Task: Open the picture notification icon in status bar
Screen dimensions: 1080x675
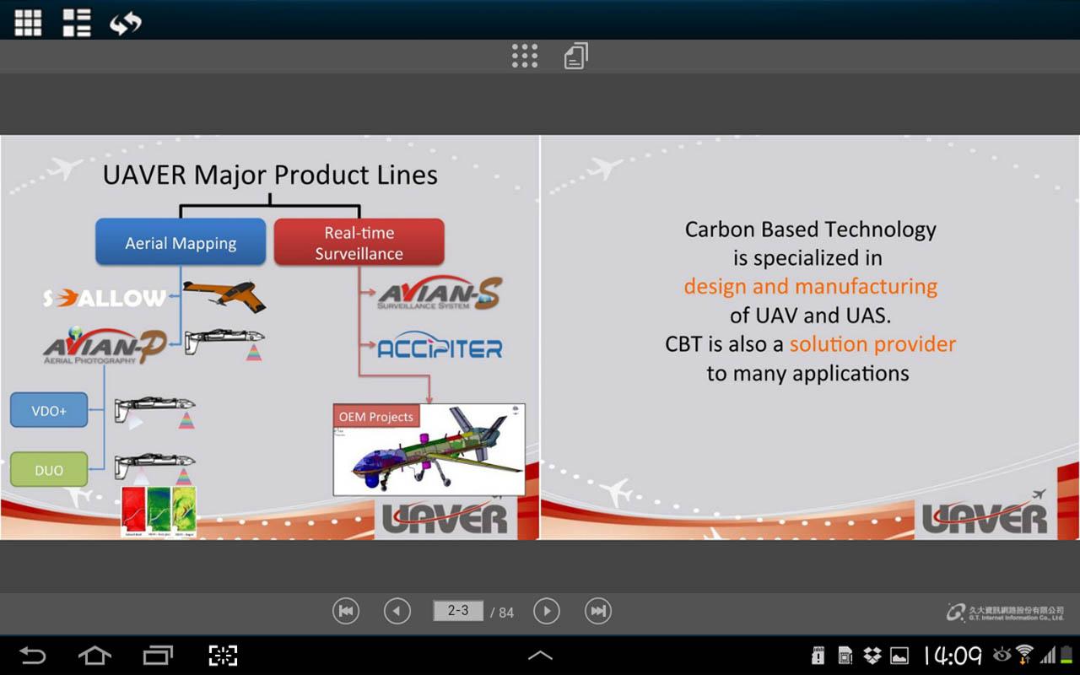Action: pos(899,656)
